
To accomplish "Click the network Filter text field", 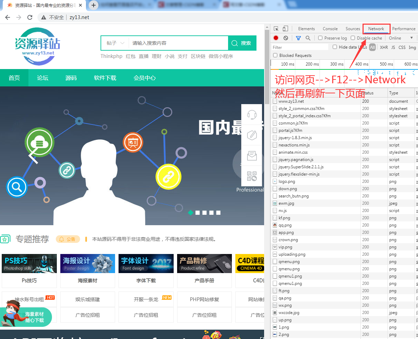I will pyautogui.click(x=300, y=47).
